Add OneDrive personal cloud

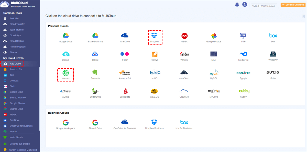coord(125,37)
